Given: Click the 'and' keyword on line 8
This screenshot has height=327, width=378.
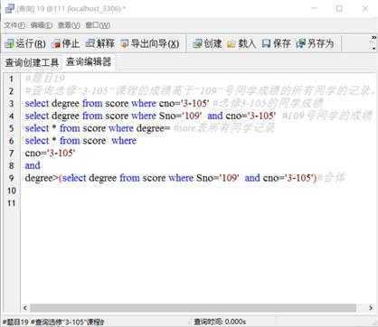Looking at the screenshot, I should (33, 165).
